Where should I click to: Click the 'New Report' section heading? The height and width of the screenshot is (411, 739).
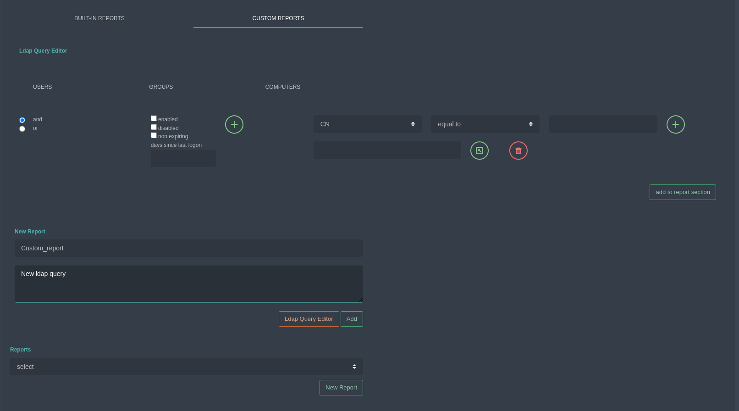pyautogui.click(x=30, y=232)
